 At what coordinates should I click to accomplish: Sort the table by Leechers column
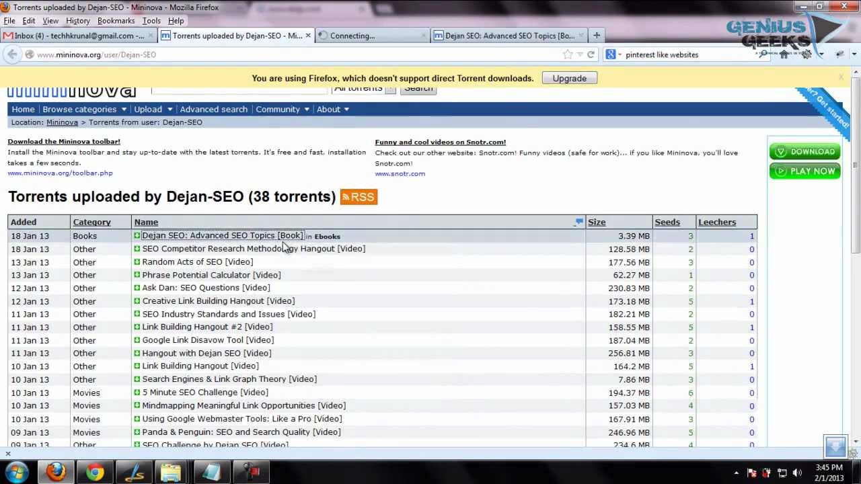717,222
